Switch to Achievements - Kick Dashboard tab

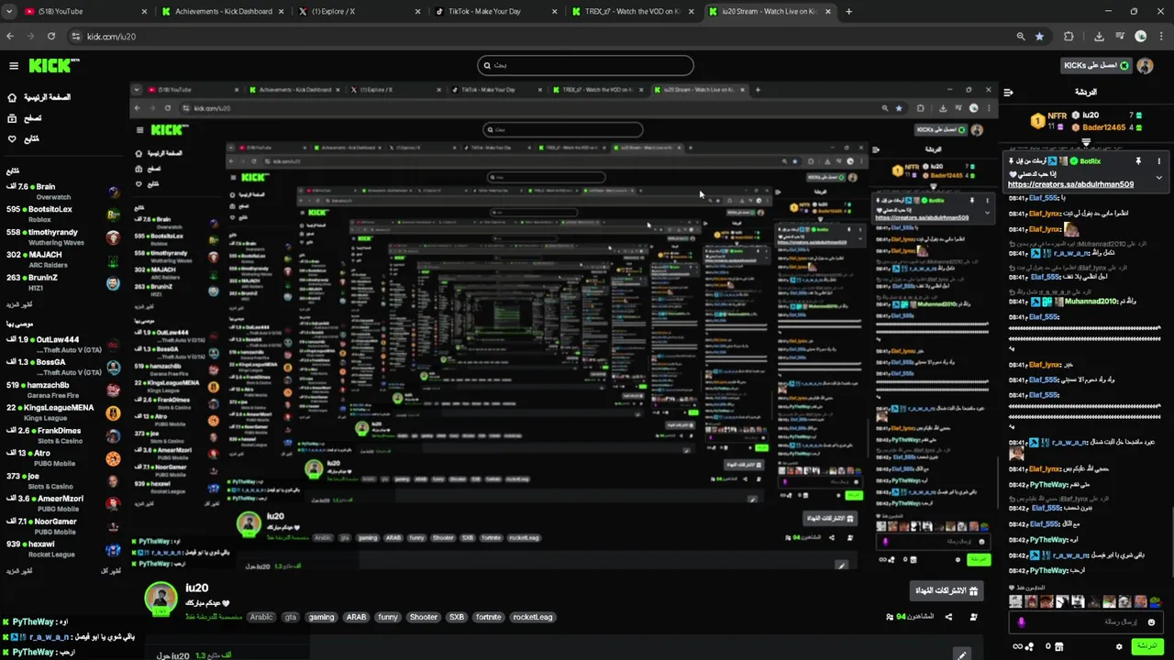(223, 11)
